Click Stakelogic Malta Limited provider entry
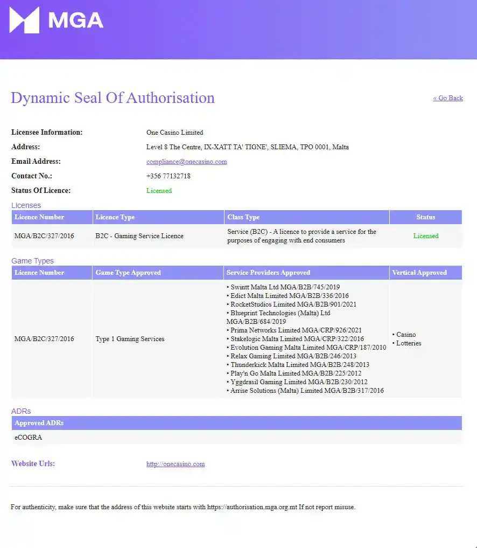The height and width of the screenshot is (548, 477). (295, 338)
